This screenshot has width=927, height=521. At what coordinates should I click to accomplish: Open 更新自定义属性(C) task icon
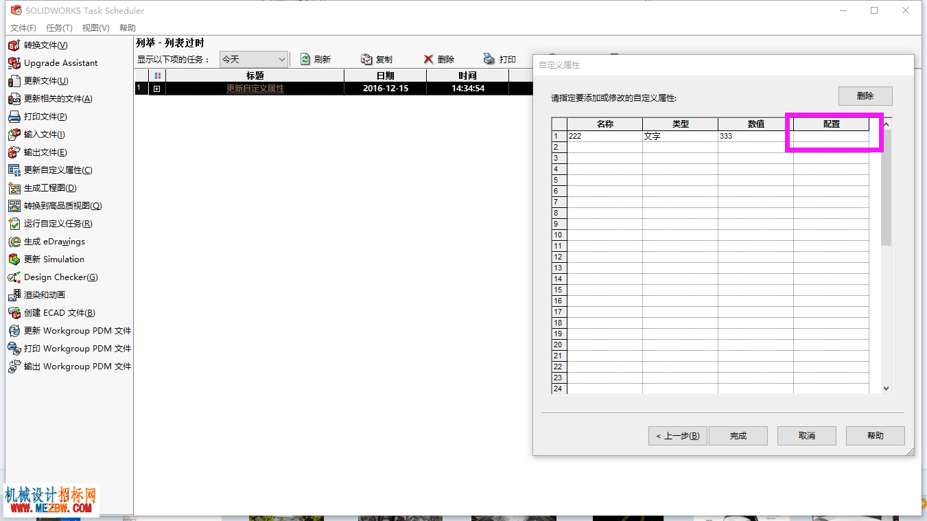pos(14,170)
